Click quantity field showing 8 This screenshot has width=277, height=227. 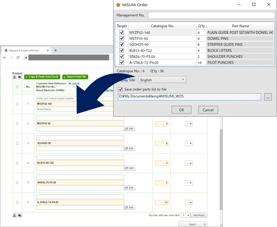click(161, 144)
